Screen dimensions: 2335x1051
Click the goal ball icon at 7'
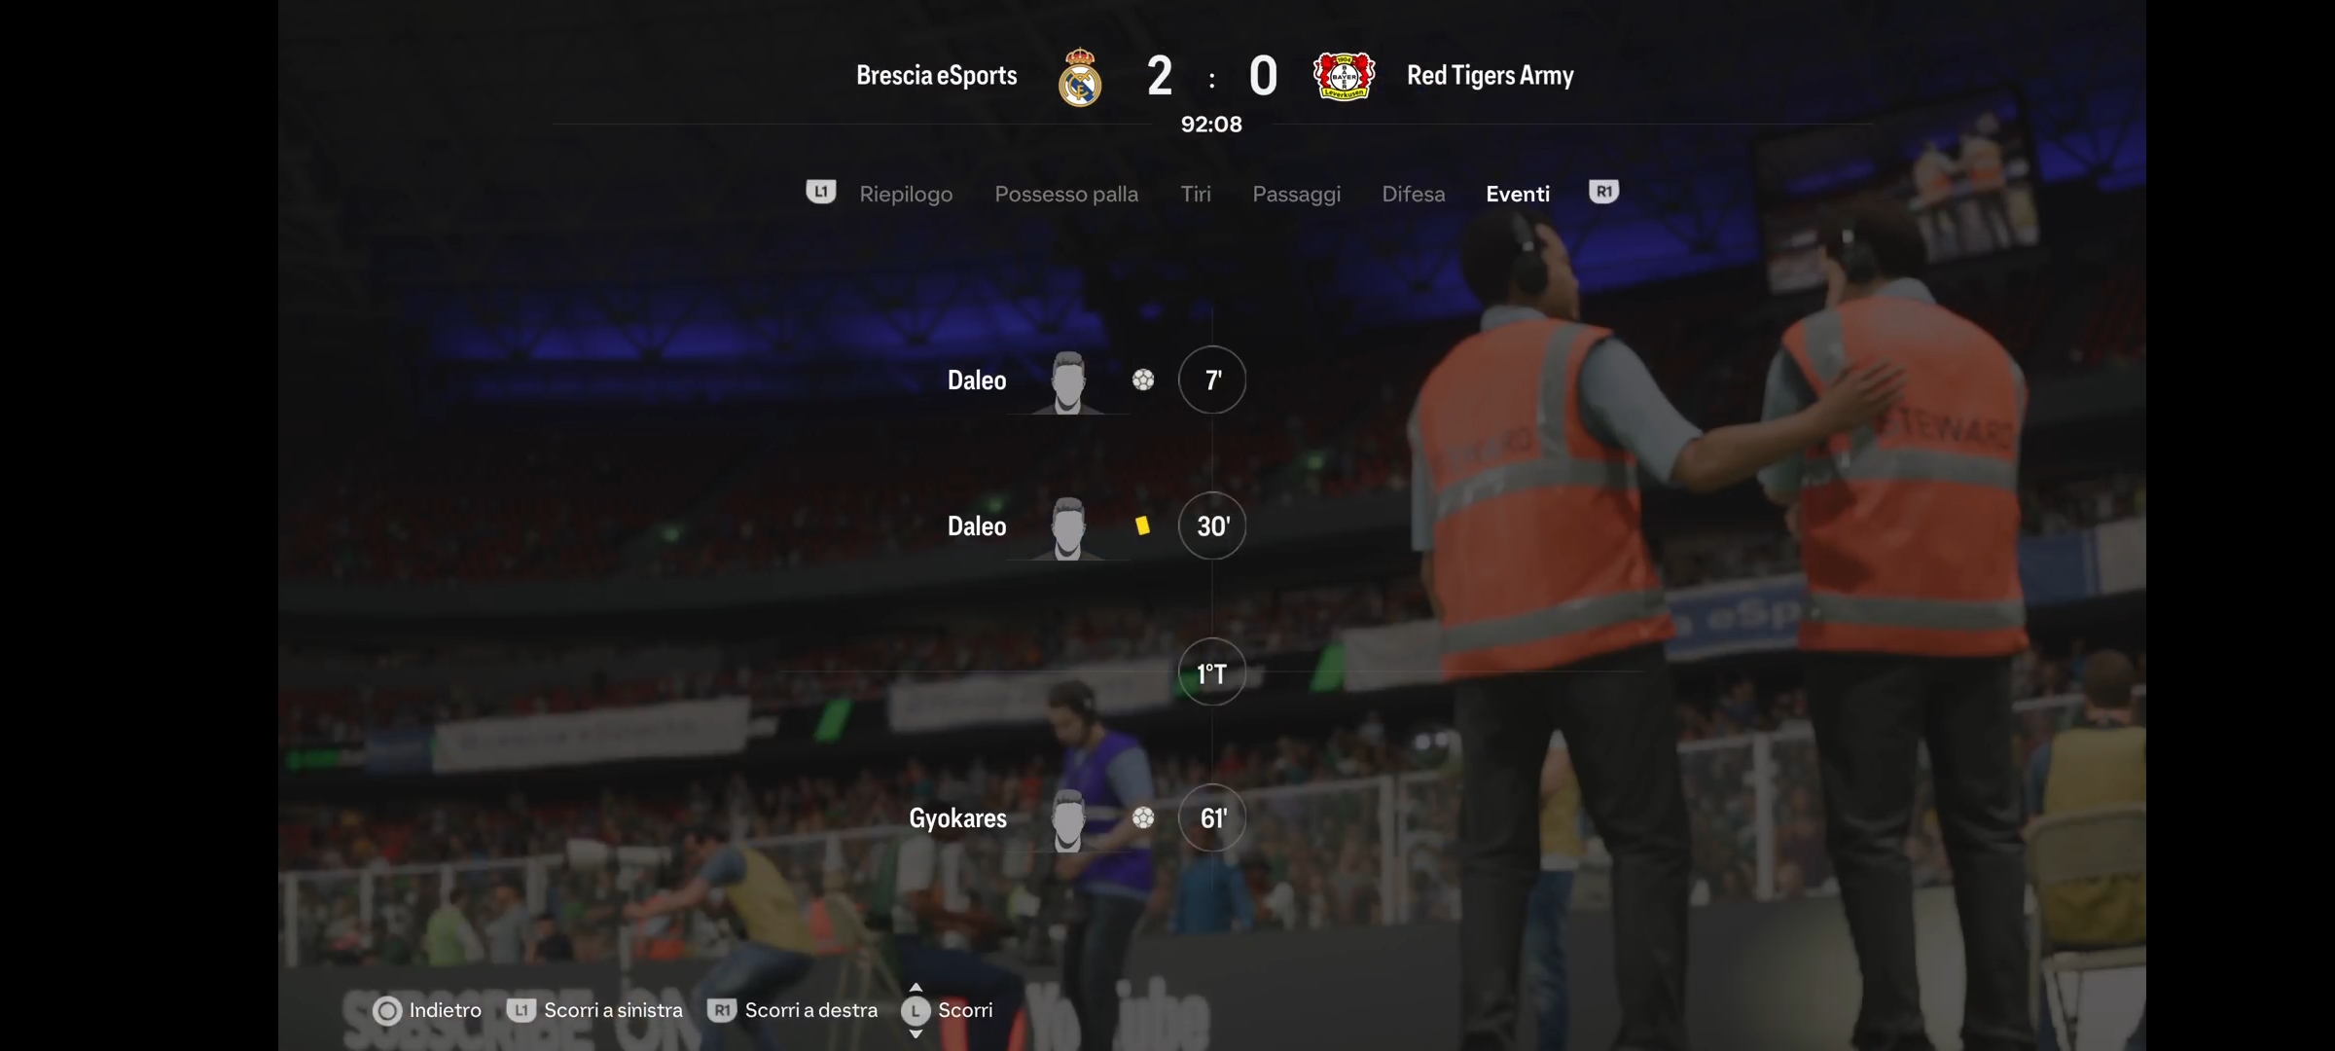[1143, 380]
